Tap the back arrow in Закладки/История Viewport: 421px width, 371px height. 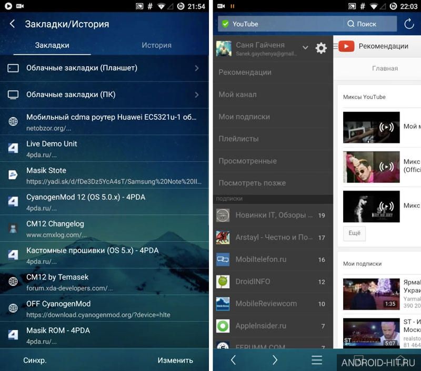12,24
